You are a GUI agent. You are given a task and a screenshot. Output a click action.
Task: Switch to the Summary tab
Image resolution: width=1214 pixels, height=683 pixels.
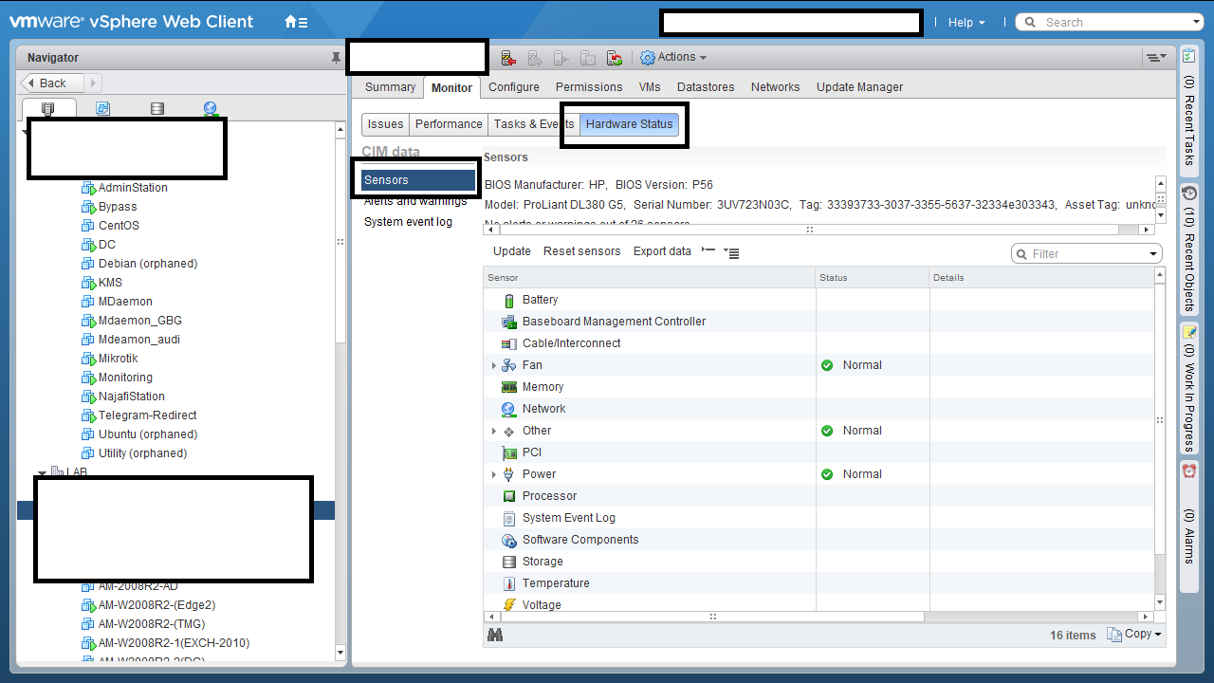[x=390, y=87]
